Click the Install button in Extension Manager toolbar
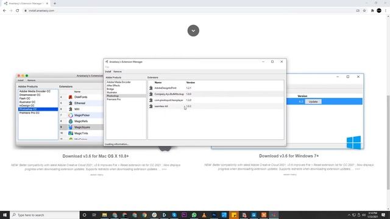 (x=108, y=72)
